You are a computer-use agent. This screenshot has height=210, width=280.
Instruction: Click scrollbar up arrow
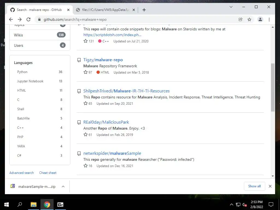coord(273,27)
